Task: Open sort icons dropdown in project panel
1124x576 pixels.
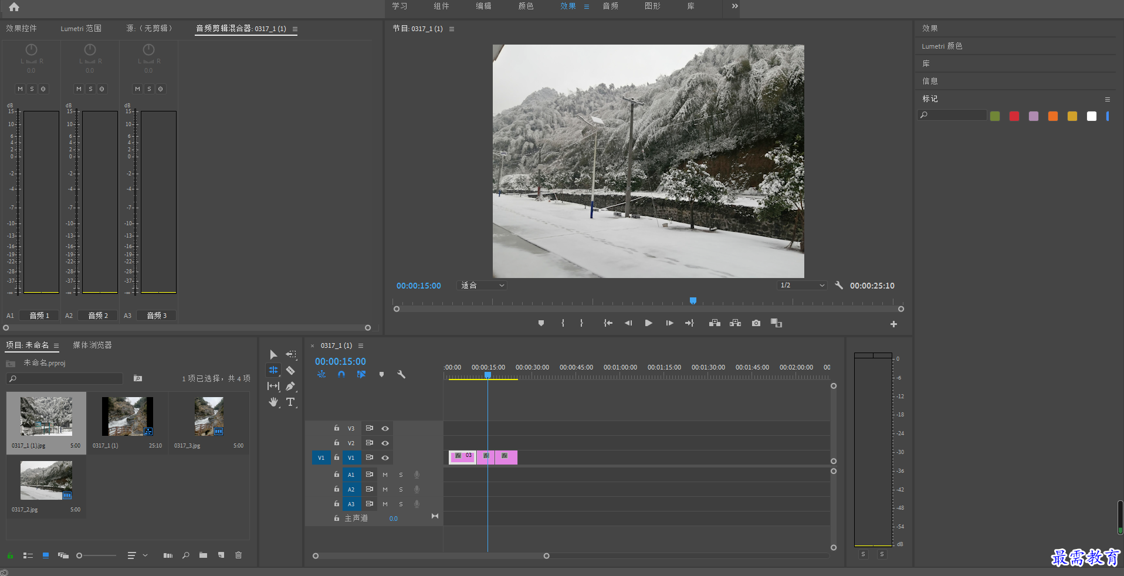Action: 137,555
